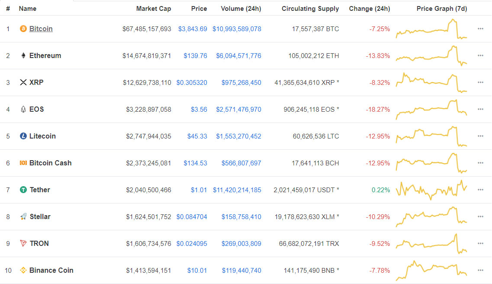This screenshot has height=284, width=492.
Task: Click Litecoin volume $1,553,270,452
Action: [238, 136]
